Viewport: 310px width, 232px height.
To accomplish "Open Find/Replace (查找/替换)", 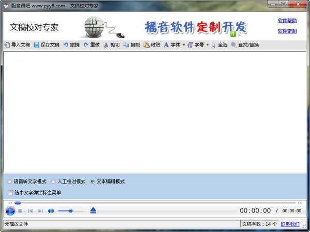I will tap(245, 45).
